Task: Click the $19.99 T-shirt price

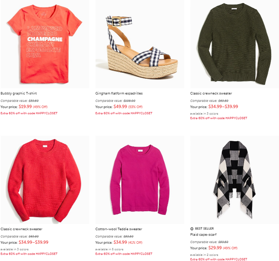Action: point(25,107)
